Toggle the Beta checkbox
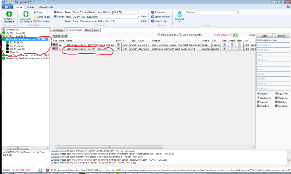 pyautogui.click(x=55, y=12)
